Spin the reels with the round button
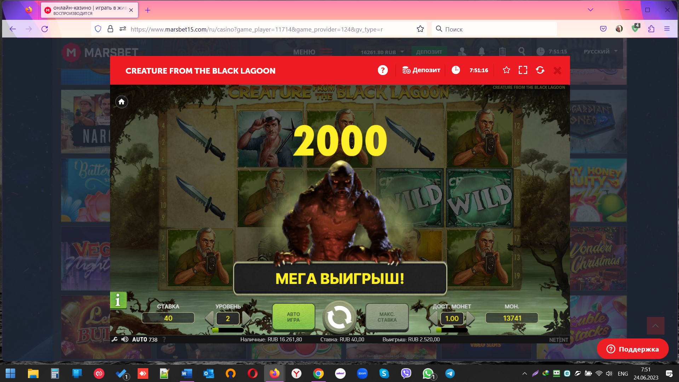The width and height of the screenshot is (679, 382). [x=339, y=318]
